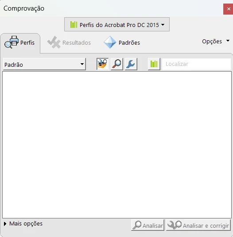Close the Comprovação dialog
Viewport: 233px width, 237px height.
click(228, 9)
